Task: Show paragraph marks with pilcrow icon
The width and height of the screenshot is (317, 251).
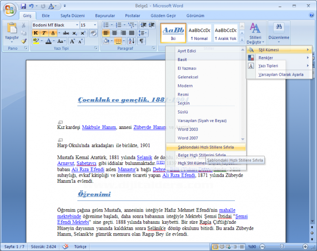Action: [142, 41]
